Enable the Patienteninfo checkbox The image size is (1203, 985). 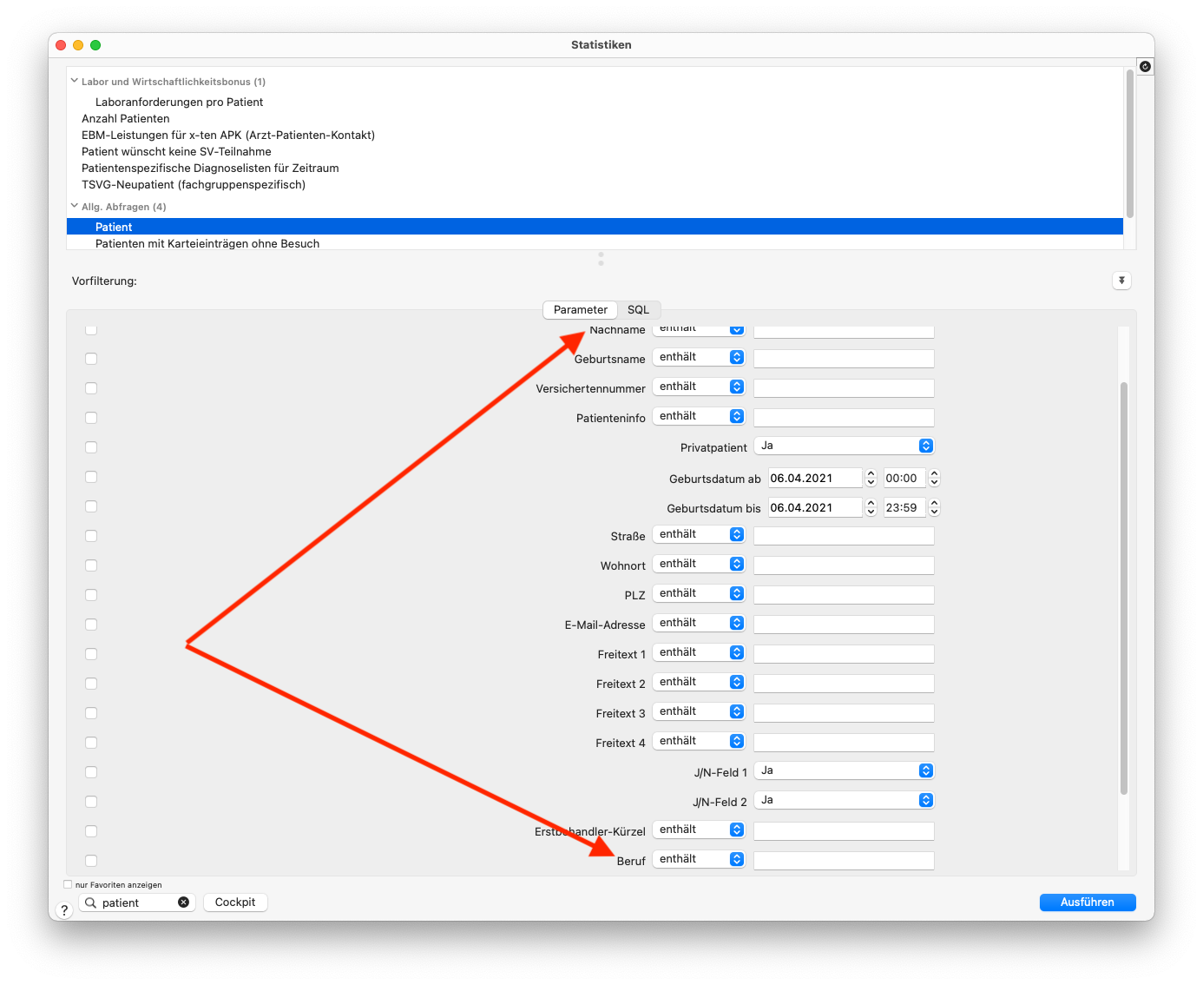(91, 418)
